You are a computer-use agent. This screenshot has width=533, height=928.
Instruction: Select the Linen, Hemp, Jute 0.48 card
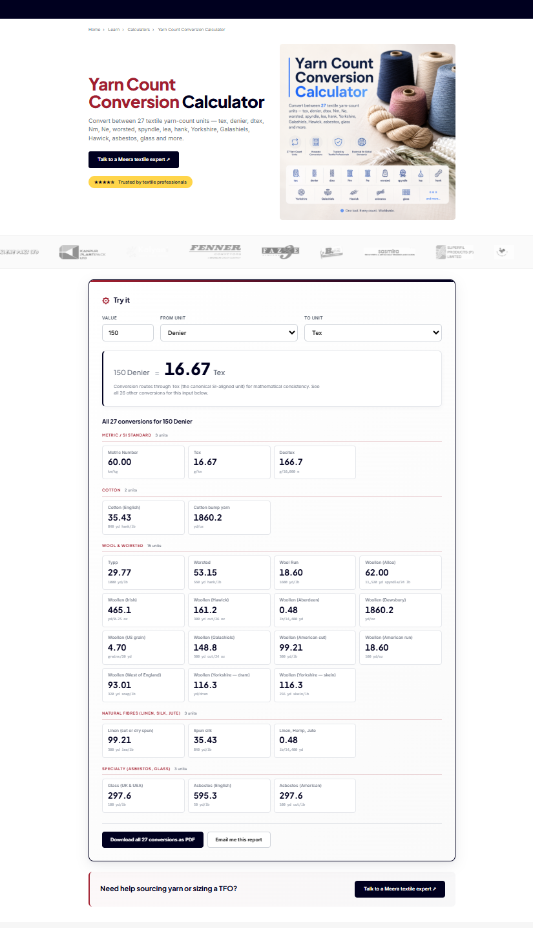(x=315, y=740)
